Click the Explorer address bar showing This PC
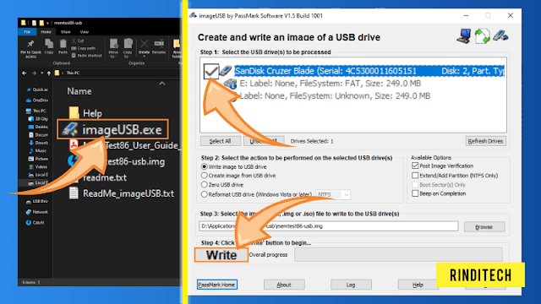 pos(117,73)
